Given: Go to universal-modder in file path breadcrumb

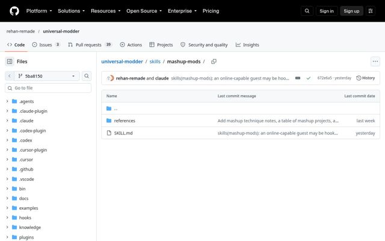Looking at the screenshot, I should 122,61.
